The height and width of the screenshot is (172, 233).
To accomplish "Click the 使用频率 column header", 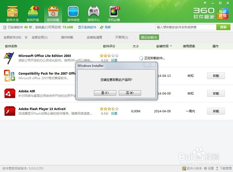I will pos(189,46).
